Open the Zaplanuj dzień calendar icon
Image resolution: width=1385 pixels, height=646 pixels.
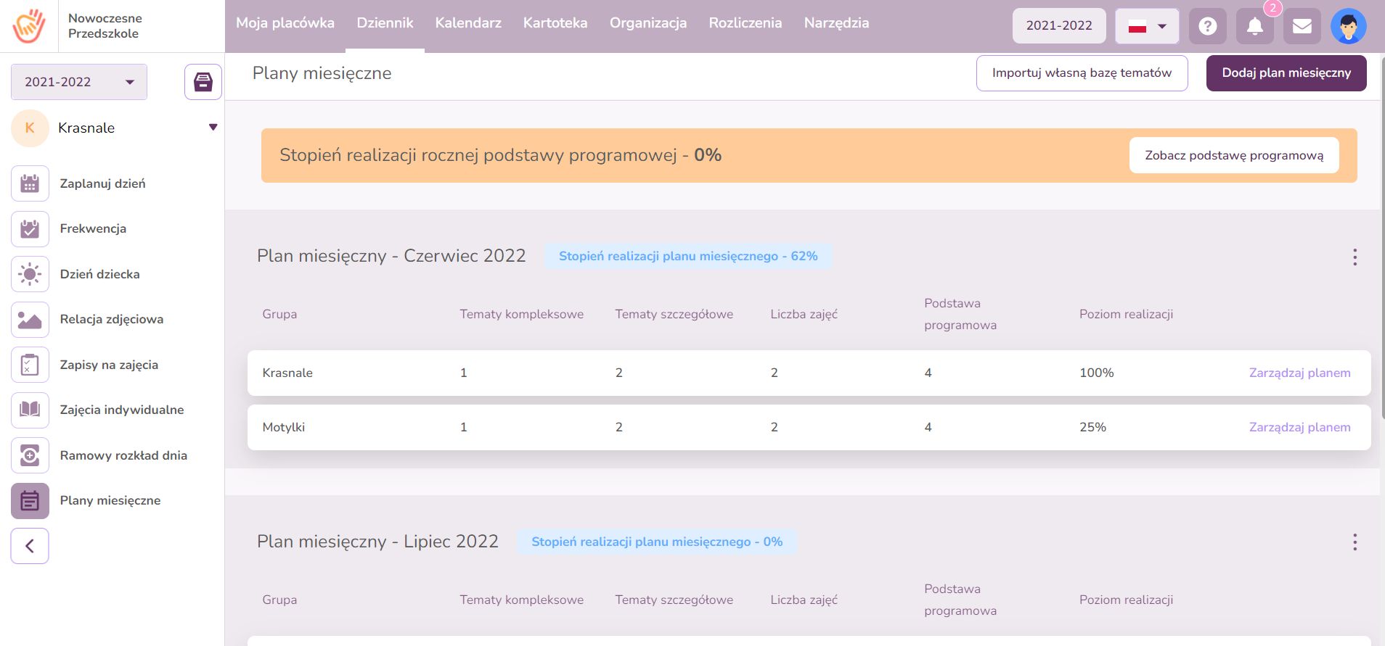tap(30, 183)
